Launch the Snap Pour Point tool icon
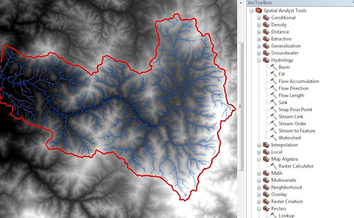 point(274,109)
